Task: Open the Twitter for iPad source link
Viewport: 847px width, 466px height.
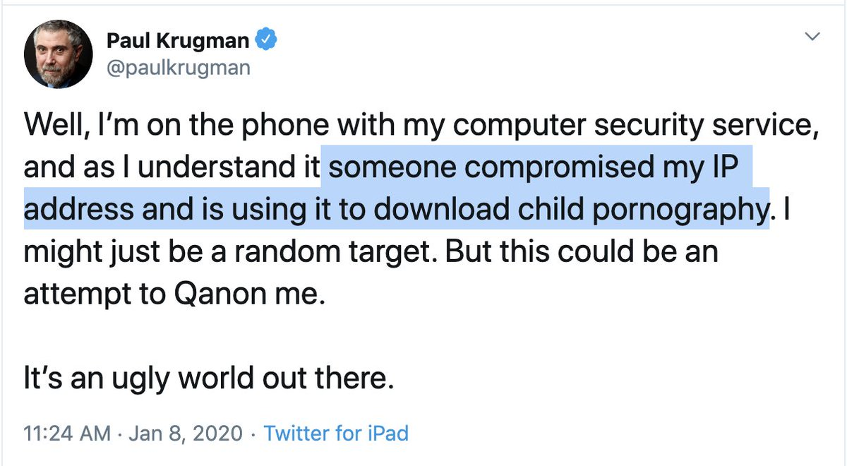Action: tap(336, 432)
